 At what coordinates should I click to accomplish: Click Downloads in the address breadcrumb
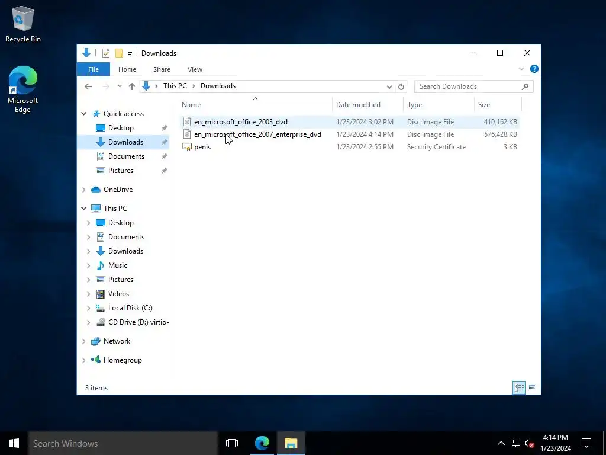tap(218, 86)
